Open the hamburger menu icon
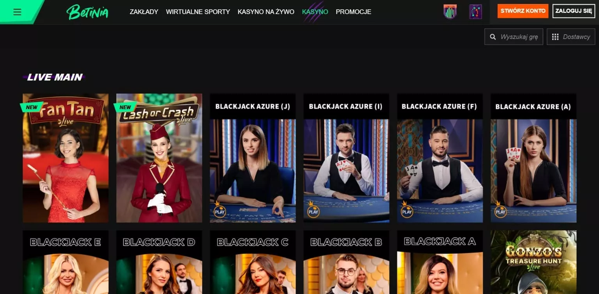Viewport: 599px width, 294px height. coord(17,12)
